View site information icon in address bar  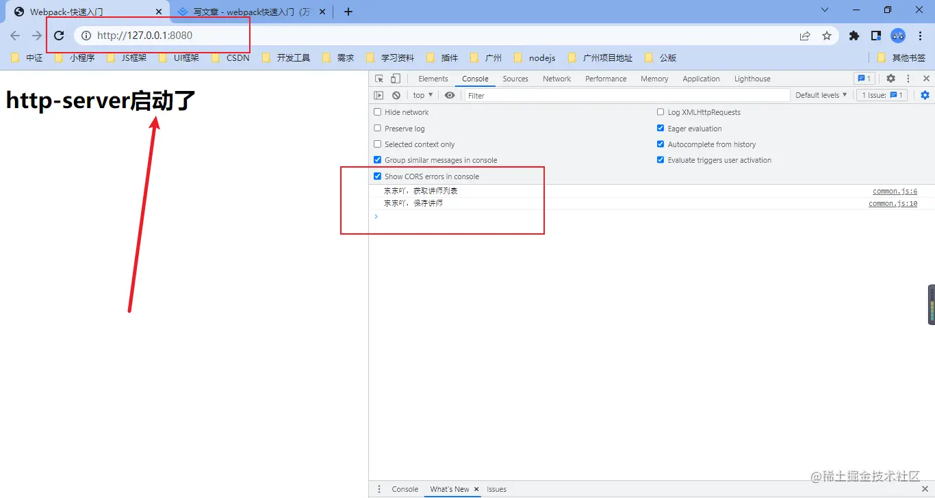[86, 36]
